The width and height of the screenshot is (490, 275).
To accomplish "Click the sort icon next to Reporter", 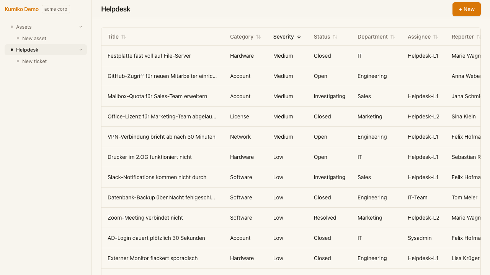I will 478,37.
